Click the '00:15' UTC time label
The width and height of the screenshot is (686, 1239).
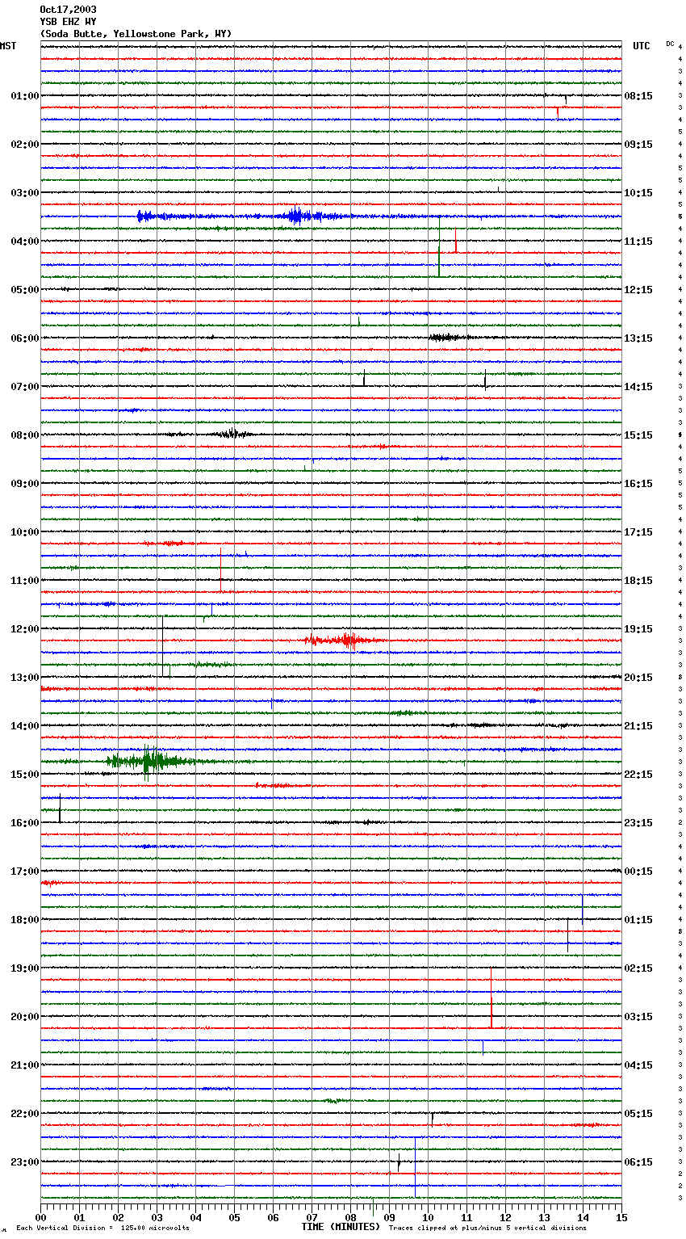(x=638, y=871)
